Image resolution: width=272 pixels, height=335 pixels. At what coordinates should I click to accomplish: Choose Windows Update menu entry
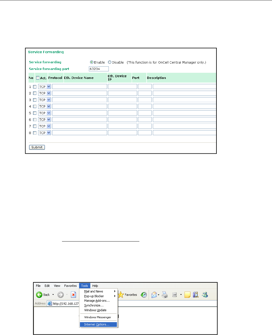pos(98,310)
